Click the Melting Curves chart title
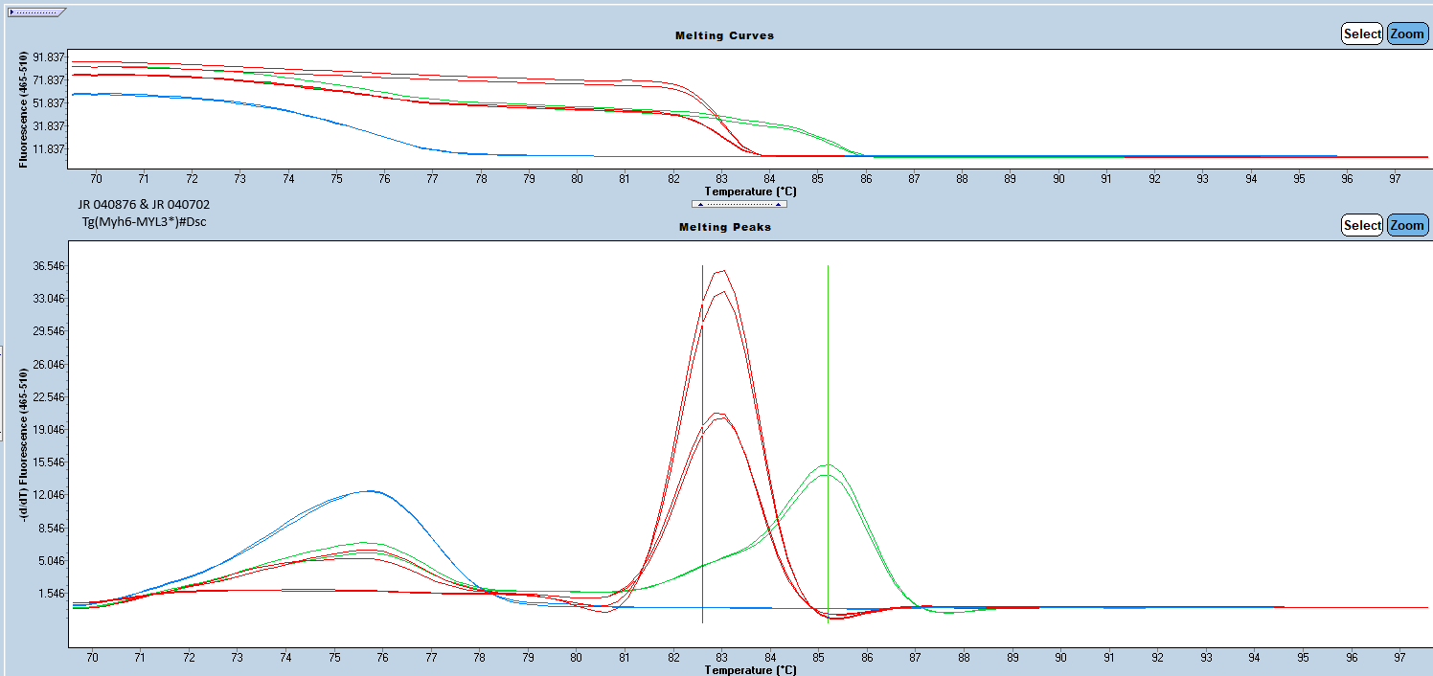 [724, 35]
